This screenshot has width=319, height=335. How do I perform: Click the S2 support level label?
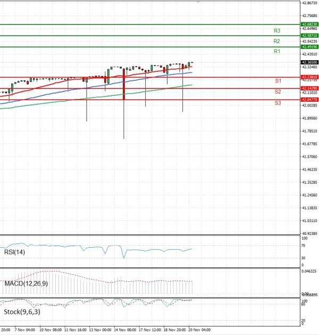[278, 92]
